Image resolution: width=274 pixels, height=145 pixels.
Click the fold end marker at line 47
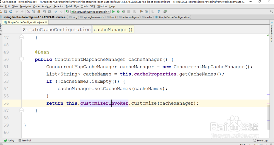pyautogui.click(x=21, y=37)
